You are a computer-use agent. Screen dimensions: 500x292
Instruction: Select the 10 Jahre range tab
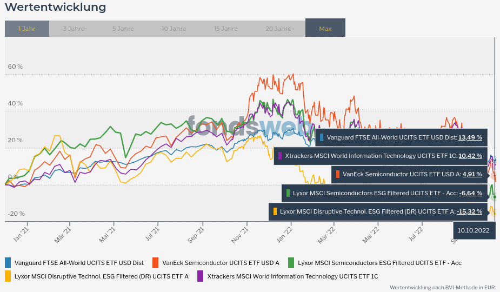pyautogui.click(x=174, y=29)
